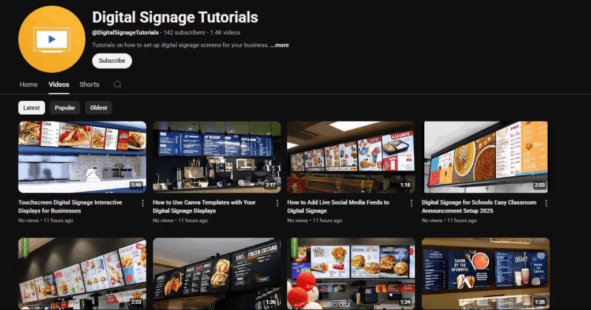This screenshot has height=310, width=591.
Task: Open the channel search magnifier icon
Action: pos(118,84)
